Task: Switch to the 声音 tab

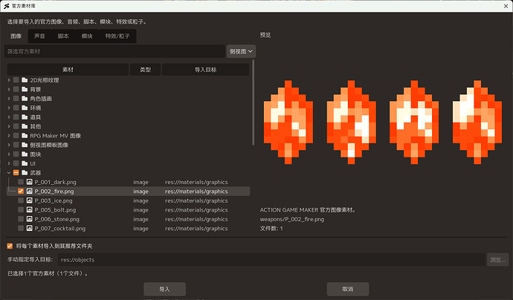Action: coord(39,36)
